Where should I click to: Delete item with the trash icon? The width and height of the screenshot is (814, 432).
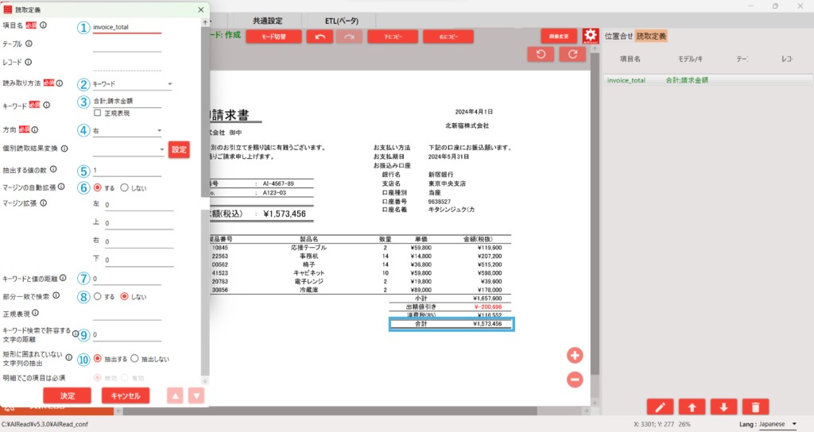pos(754,407)
